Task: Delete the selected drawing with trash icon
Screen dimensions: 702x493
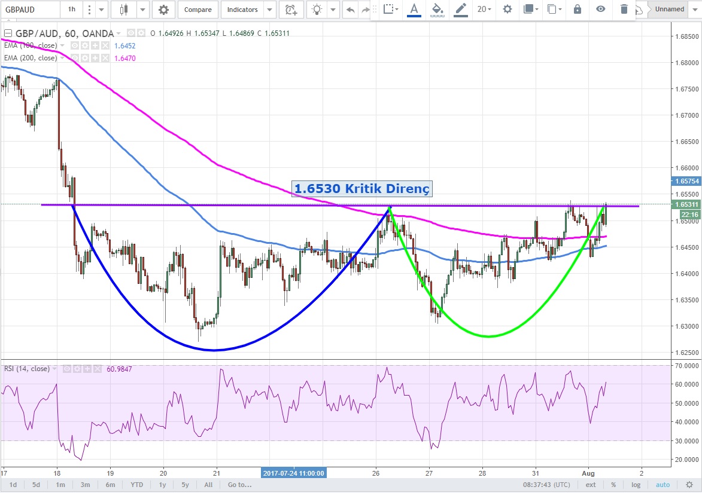Action: (x=624, y=9)
